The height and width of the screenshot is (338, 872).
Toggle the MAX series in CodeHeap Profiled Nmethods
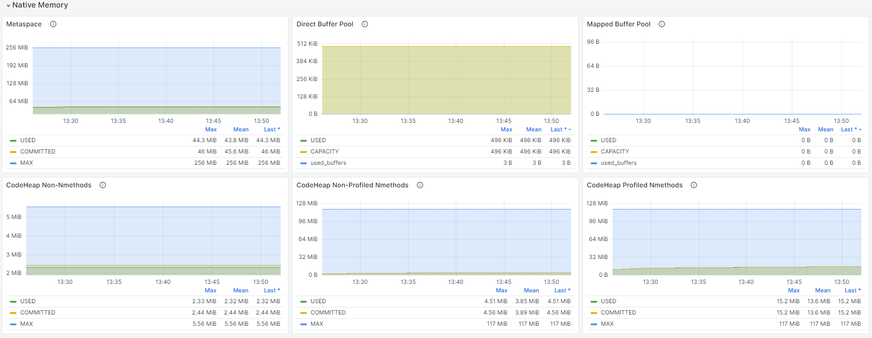(607, 324)
